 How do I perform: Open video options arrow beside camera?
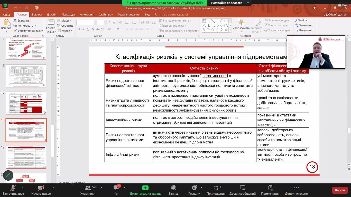pyautogui.click(x=53, y=188)
